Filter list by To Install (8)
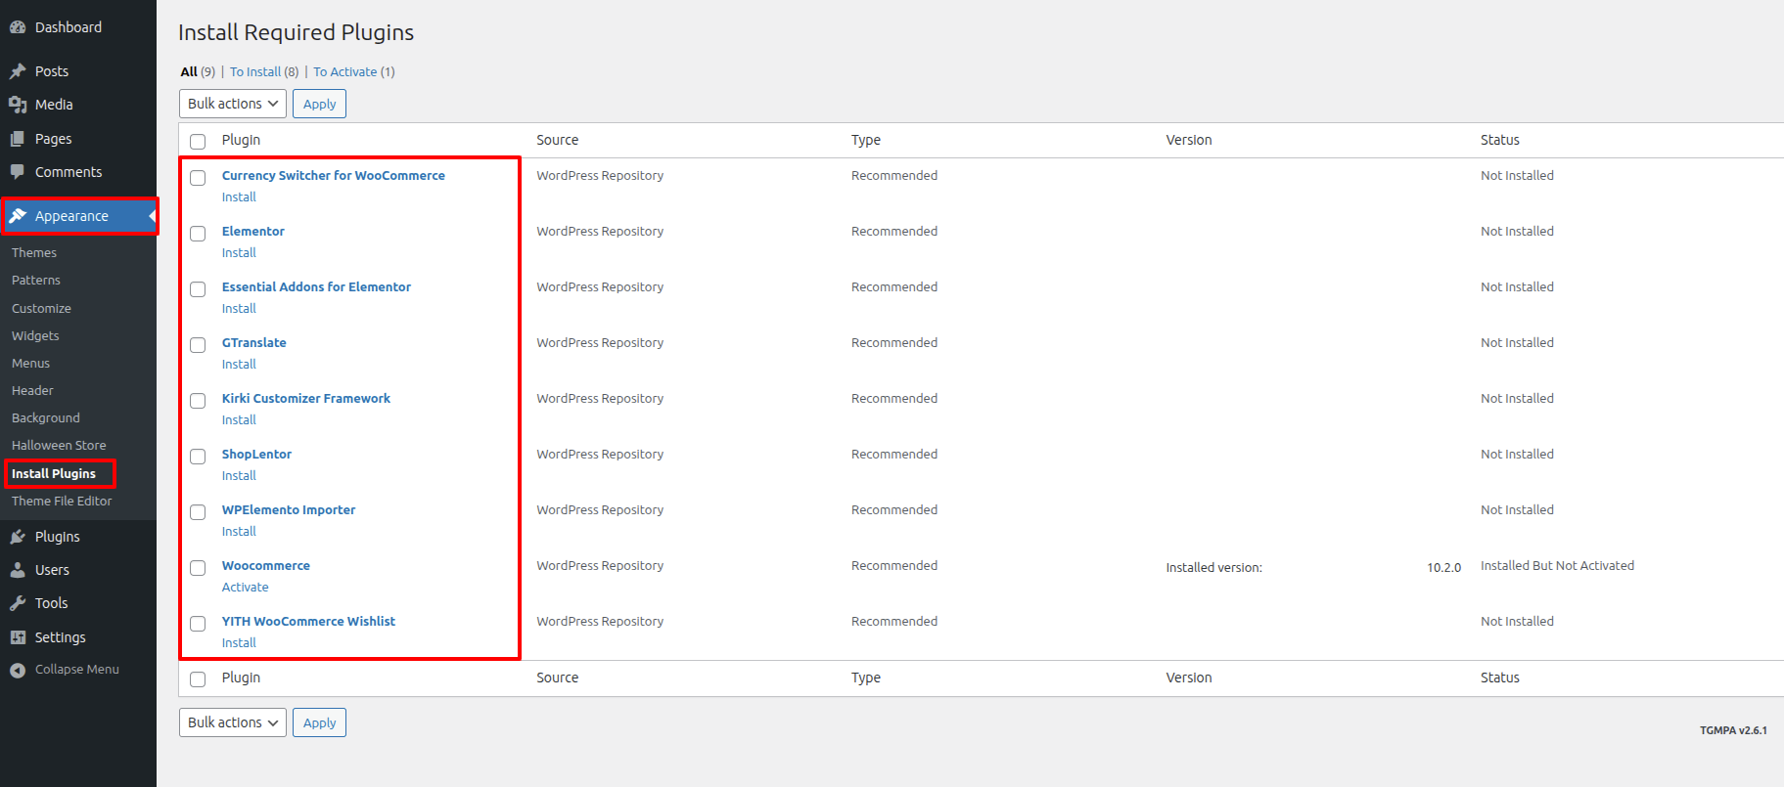 264,71
